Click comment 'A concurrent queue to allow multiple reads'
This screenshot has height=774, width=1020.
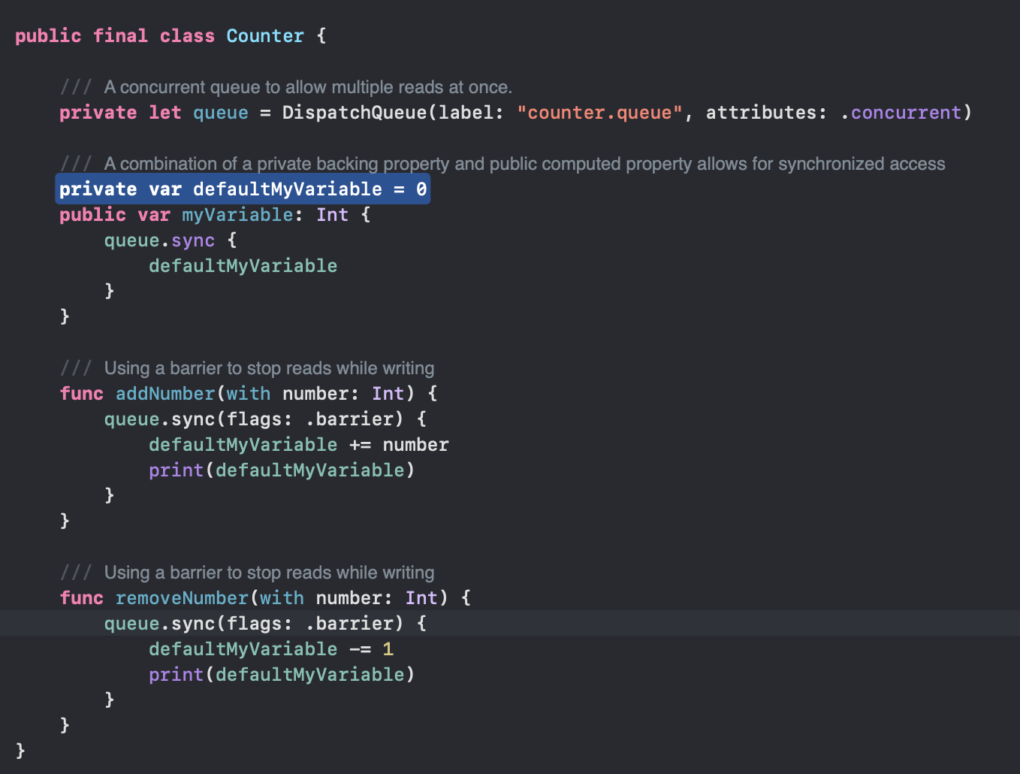coord(285,87)
